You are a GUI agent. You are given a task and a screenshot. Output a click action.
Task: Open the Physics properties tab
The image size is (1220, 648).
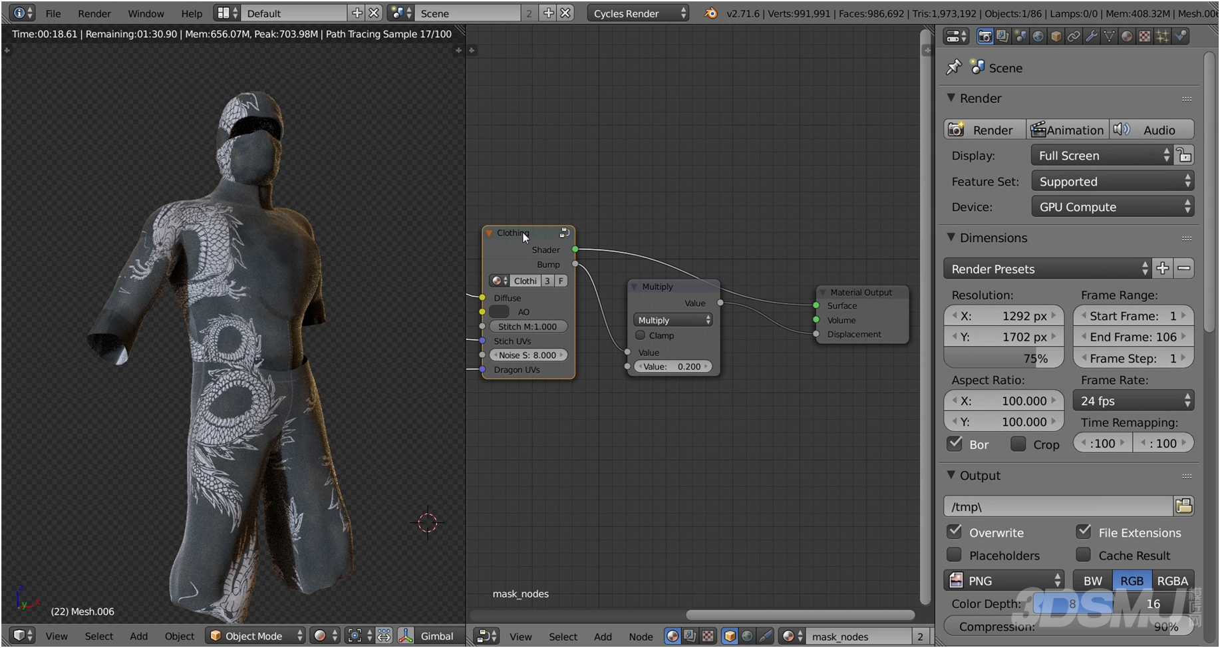click(x=1180, y=37)
